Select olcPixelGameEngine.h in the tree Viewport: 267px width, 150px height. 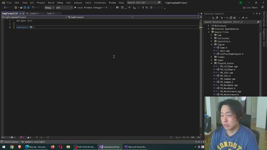pyautogui.click(x=232, y=54)
